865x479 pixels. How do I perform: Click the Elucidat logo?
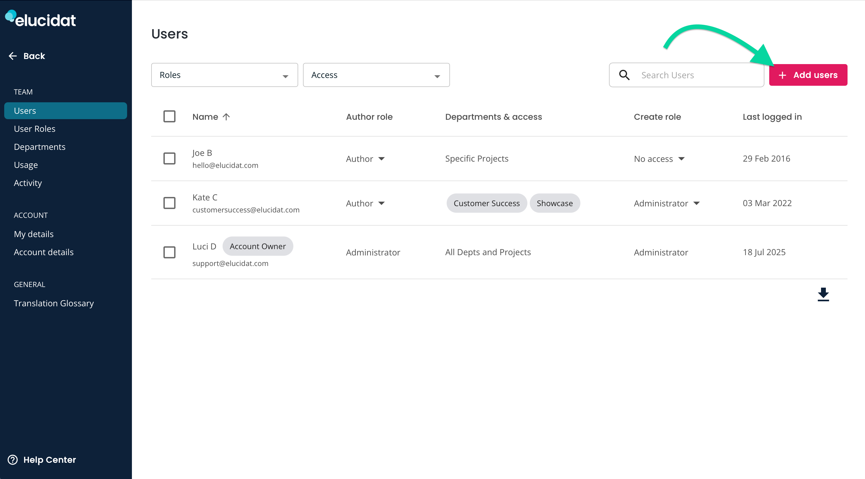[x=41, y=19]
